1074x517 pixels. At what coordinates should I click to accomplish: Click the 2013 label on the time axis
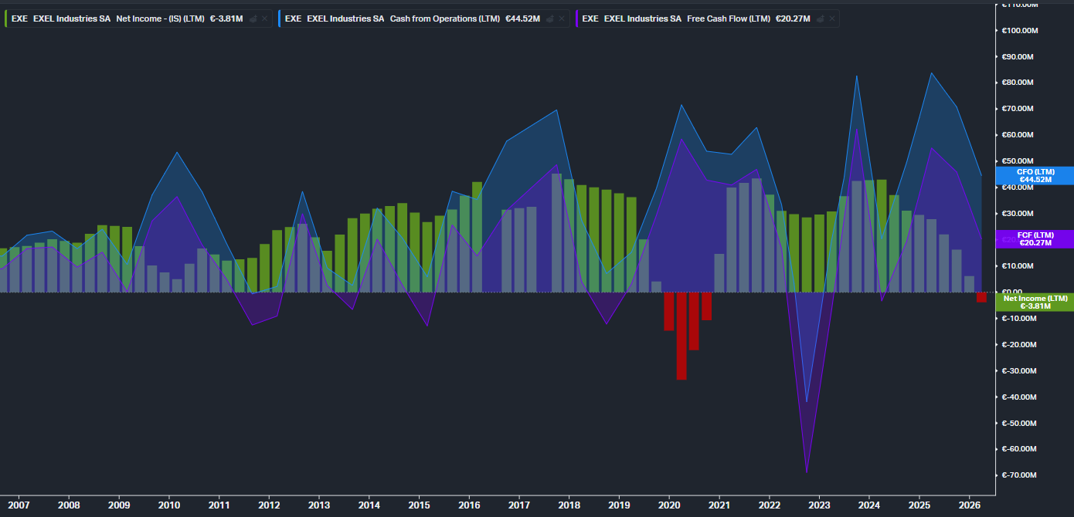pos(319,505)
